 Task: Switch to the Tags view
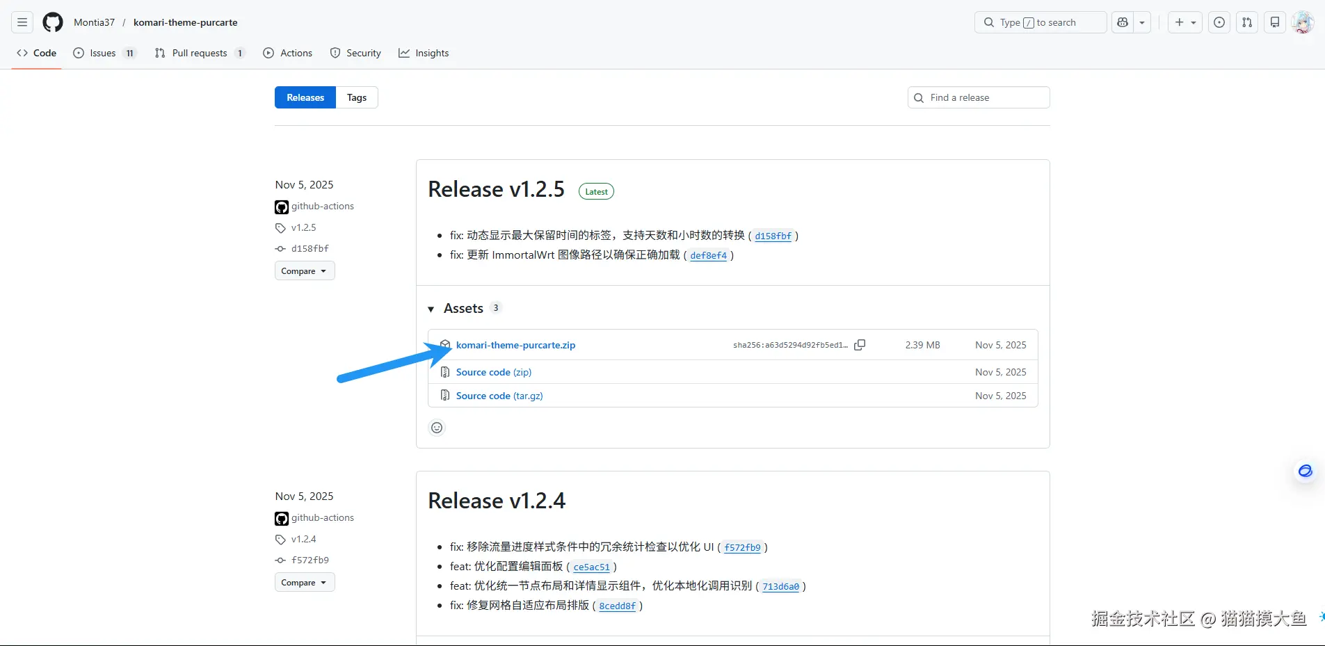pyautogui.click(x=357, y=97)
